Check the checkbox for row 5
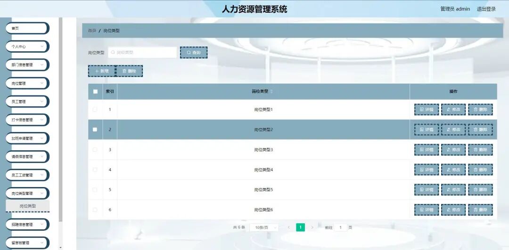 click(x=95, y=190)
